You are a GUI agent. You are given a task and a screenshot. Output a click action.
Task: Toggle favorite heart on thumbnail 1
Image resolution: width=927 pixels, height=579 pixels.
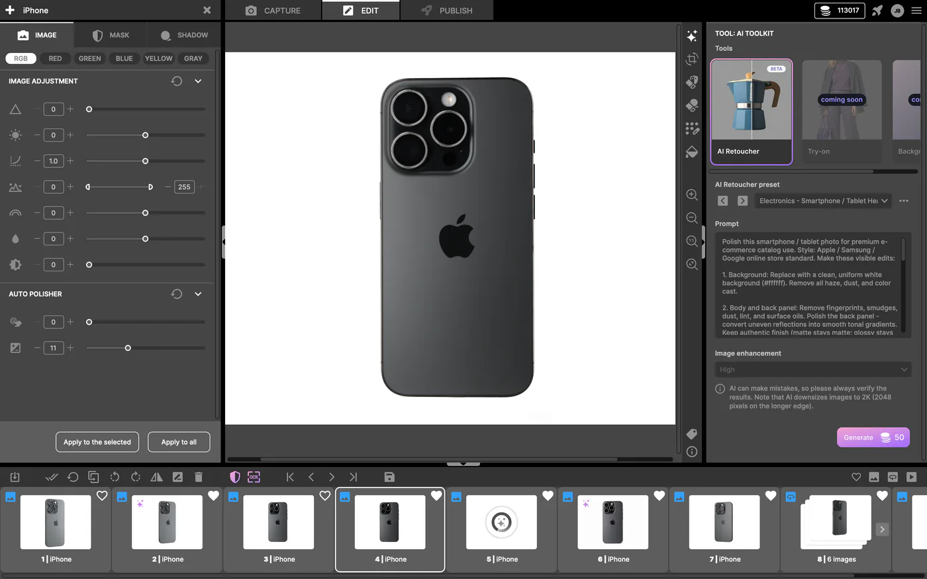[102, 496]
